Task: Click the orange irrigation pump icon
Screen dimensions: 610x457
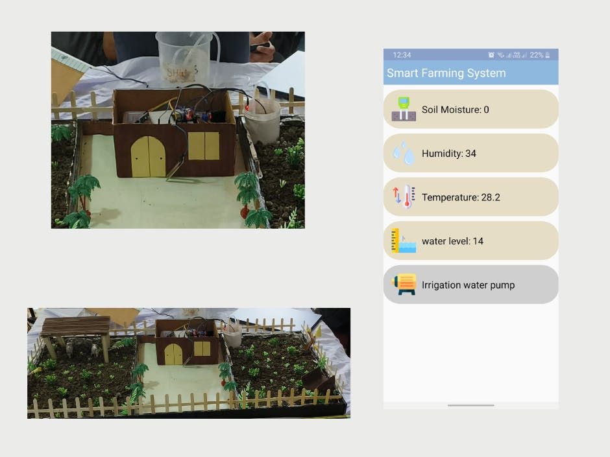Action: (404, 285)
